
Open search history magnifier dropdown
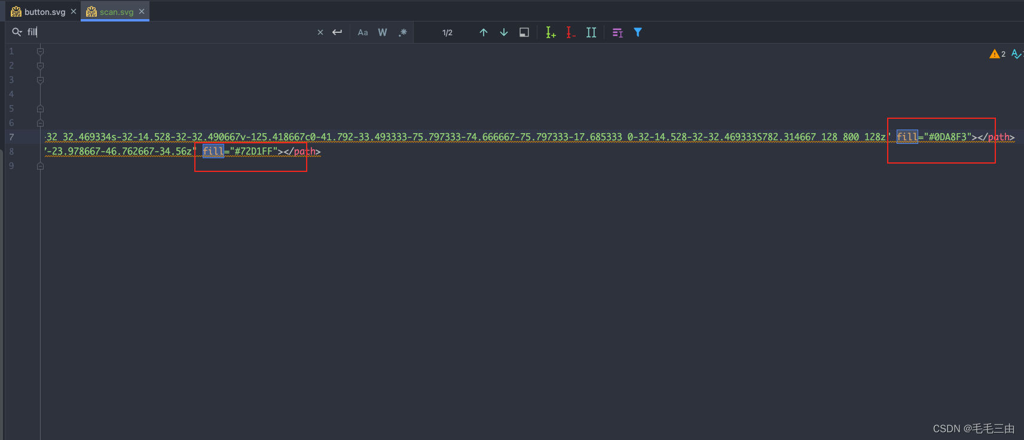click(x=17, y=32)
